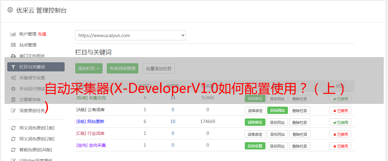This screenshot has width=388, height=161.
Task: Click the gears icon for 采集细节设置
Action: (13, 78)
